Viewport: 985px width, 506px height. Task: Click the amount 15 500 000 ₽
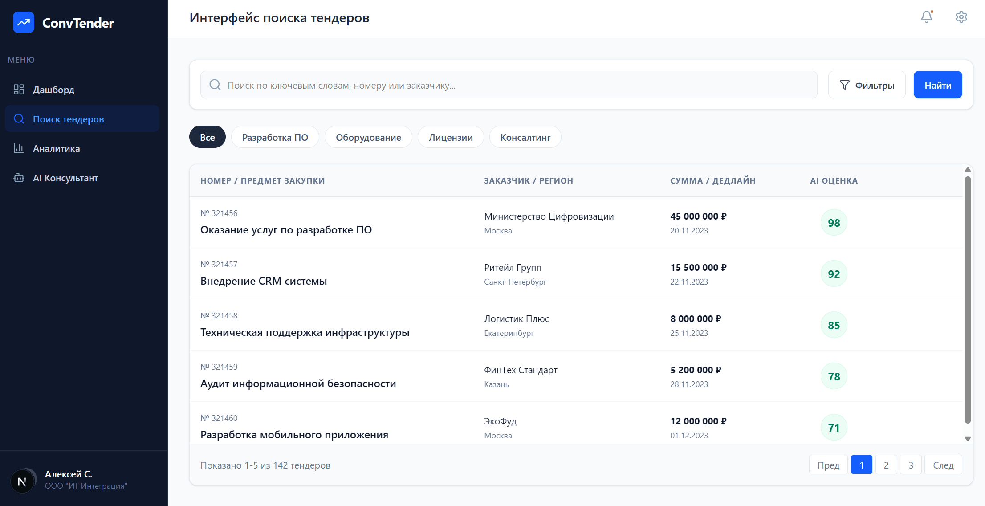click(x=699, y=268)
